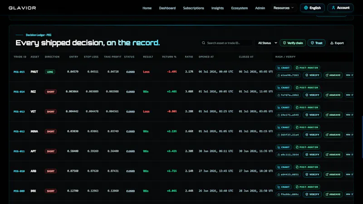This screenshot has width=363, height=204.
Task: Click the 7e7d7a…26b2 hash lock chip
Action: pyautogui.click(x=288, y=95)
